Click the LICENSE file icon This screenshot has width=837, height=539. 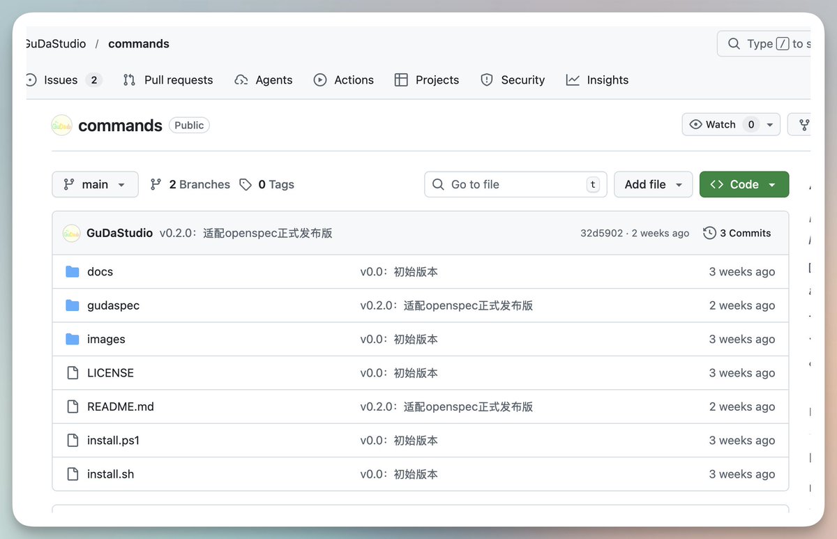tap(73, 373)
